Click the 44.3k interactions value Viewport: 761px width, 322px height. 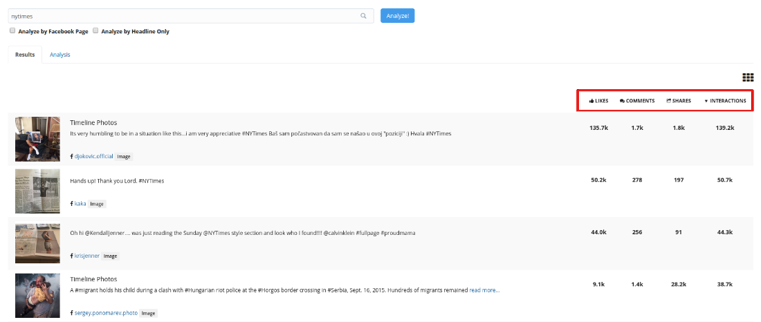[724, 231]
